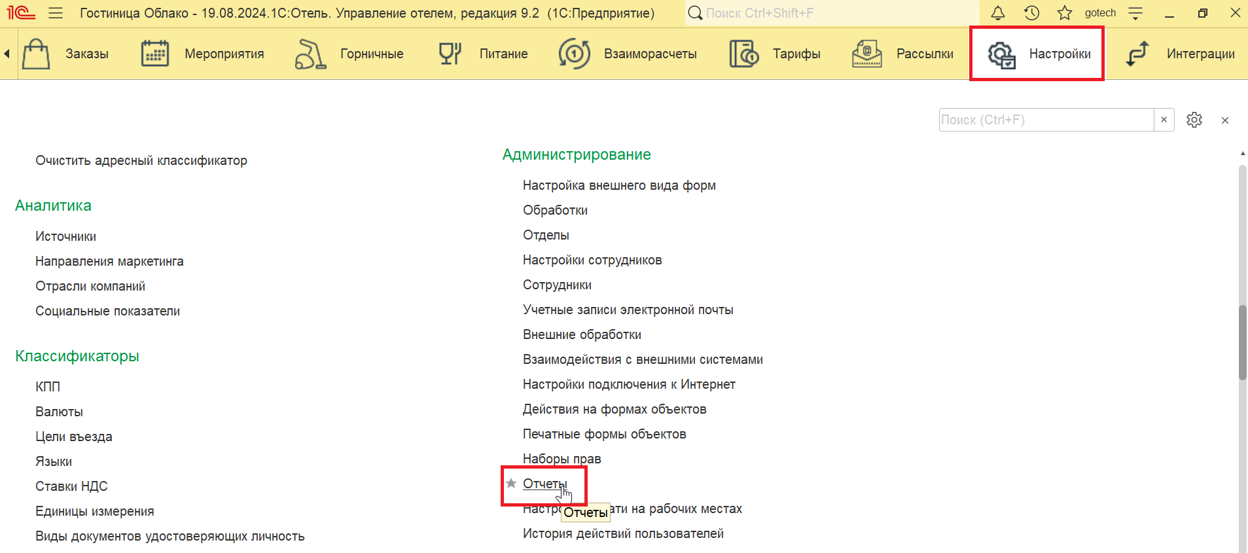
Task: Click the scrollbar up arrow
Action: [x=1243, y=153]
